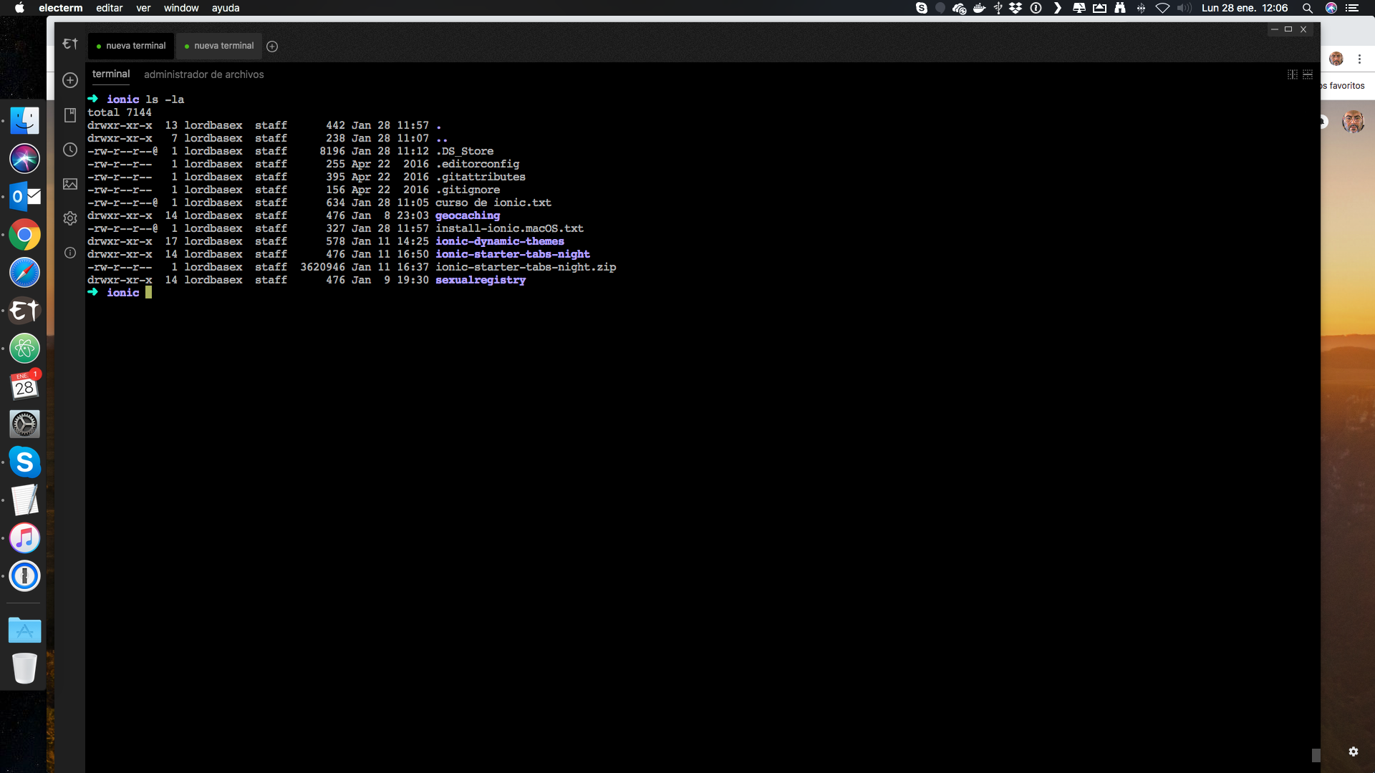The width and height of the screenshot is (1375, 773).
Task: Adjust system volume from the menu bar icon
Action: 1183,8
